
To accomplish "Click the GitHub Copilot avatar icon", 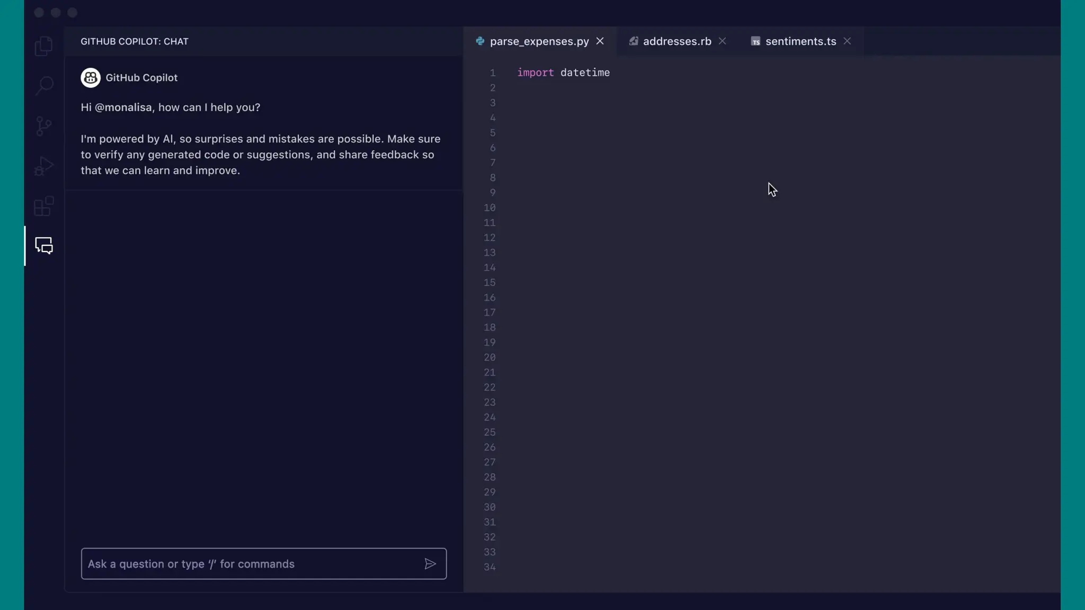I will click(x=91, y=78).
